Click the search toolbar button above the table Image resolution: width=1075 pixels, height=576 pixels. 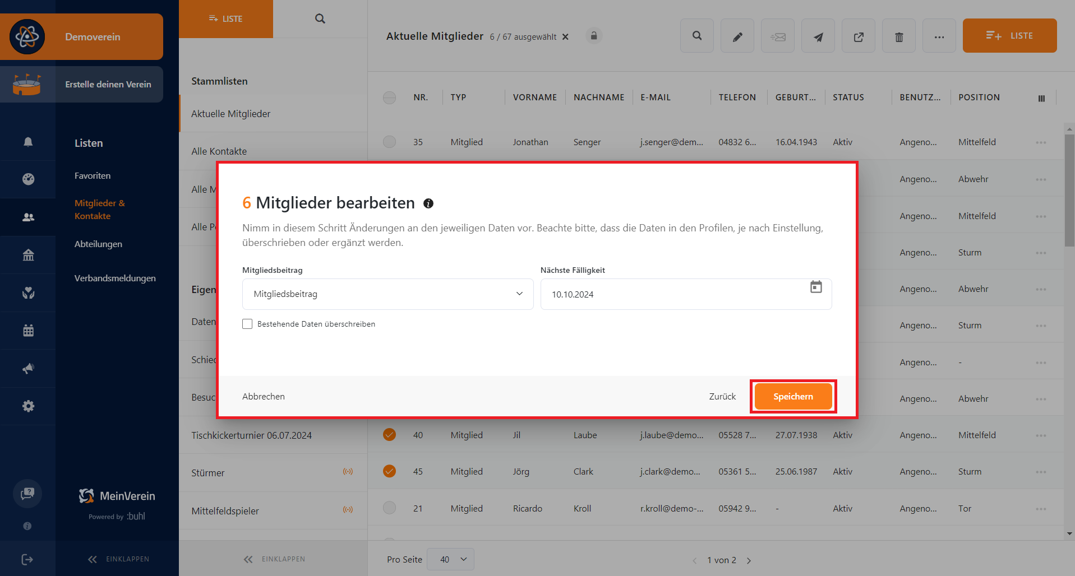[697, 36]
